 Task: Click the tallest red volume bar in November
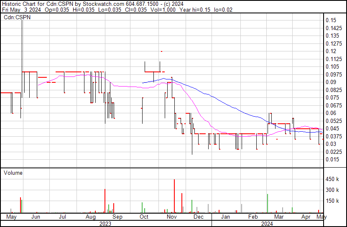[x=174, y=196]
